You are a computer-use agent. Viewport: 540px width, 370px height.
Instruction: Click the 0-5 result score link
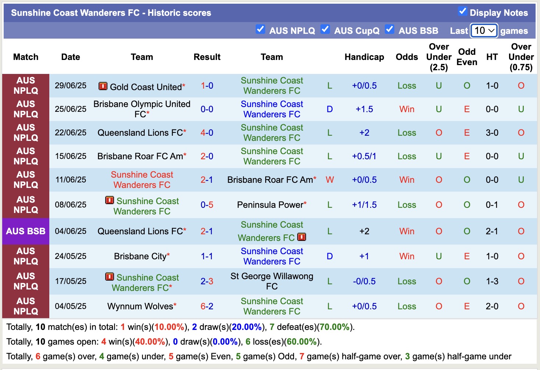[x=207, y=205]
